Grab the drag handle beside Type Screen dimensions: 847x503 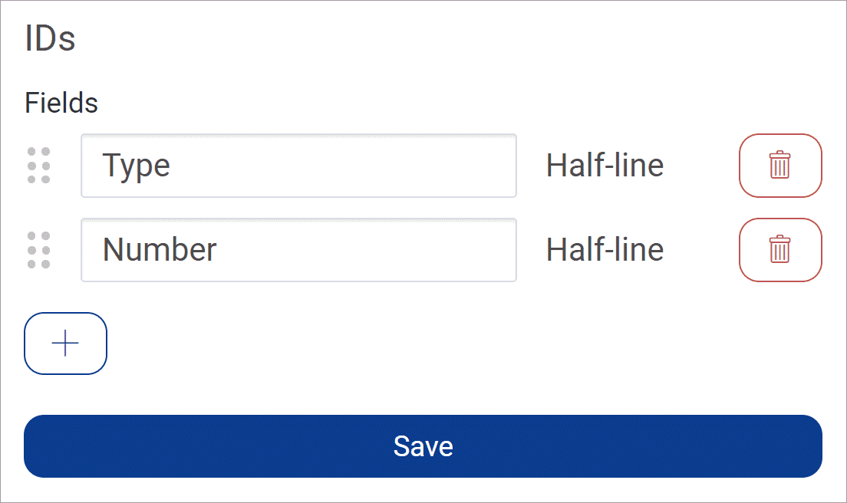pos(39,165)
